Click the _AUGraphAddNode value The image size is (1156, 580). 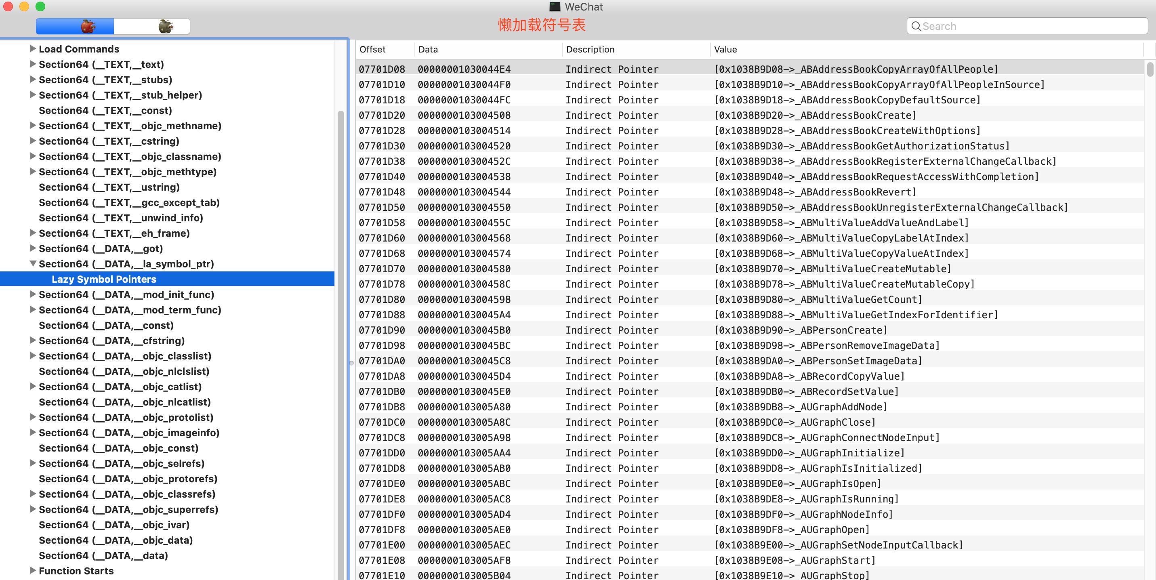801,407
